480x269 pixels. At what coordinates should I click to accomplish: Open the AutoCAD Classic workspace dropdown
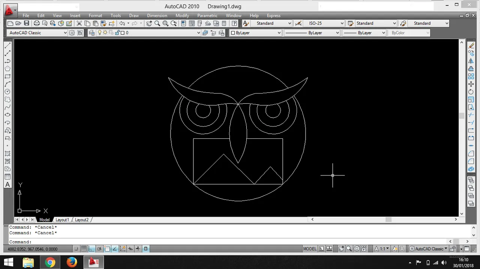point(37,33)
